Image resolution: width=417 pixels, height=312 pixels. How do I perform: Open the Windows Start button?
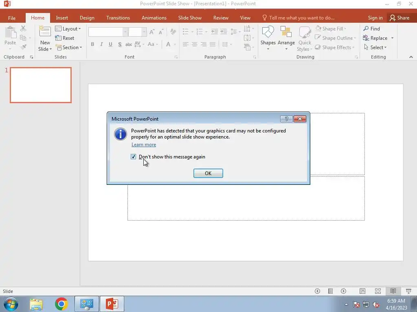[x=11, y=304]
